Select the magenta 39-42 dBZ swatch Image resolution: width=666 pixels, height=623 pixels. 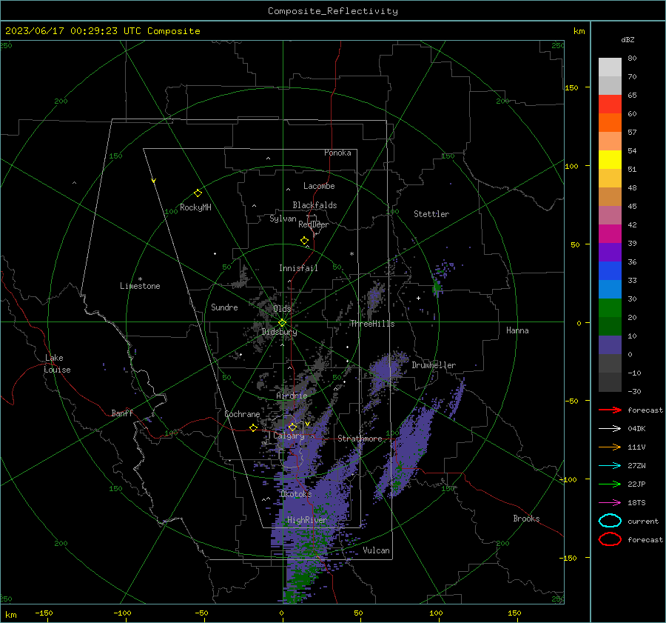point(610,233)
